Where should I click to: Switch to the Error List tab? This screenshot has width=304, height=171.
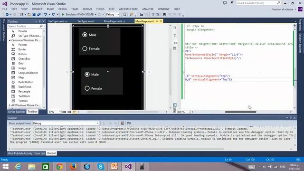pos(39,153)
